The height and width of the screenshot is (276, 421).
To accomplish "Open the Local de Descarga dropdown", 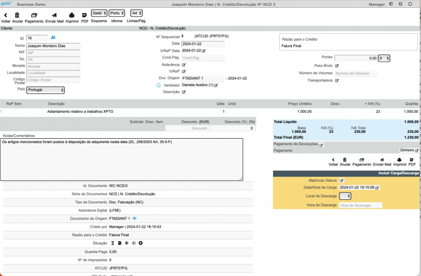I will coord(345,196).
